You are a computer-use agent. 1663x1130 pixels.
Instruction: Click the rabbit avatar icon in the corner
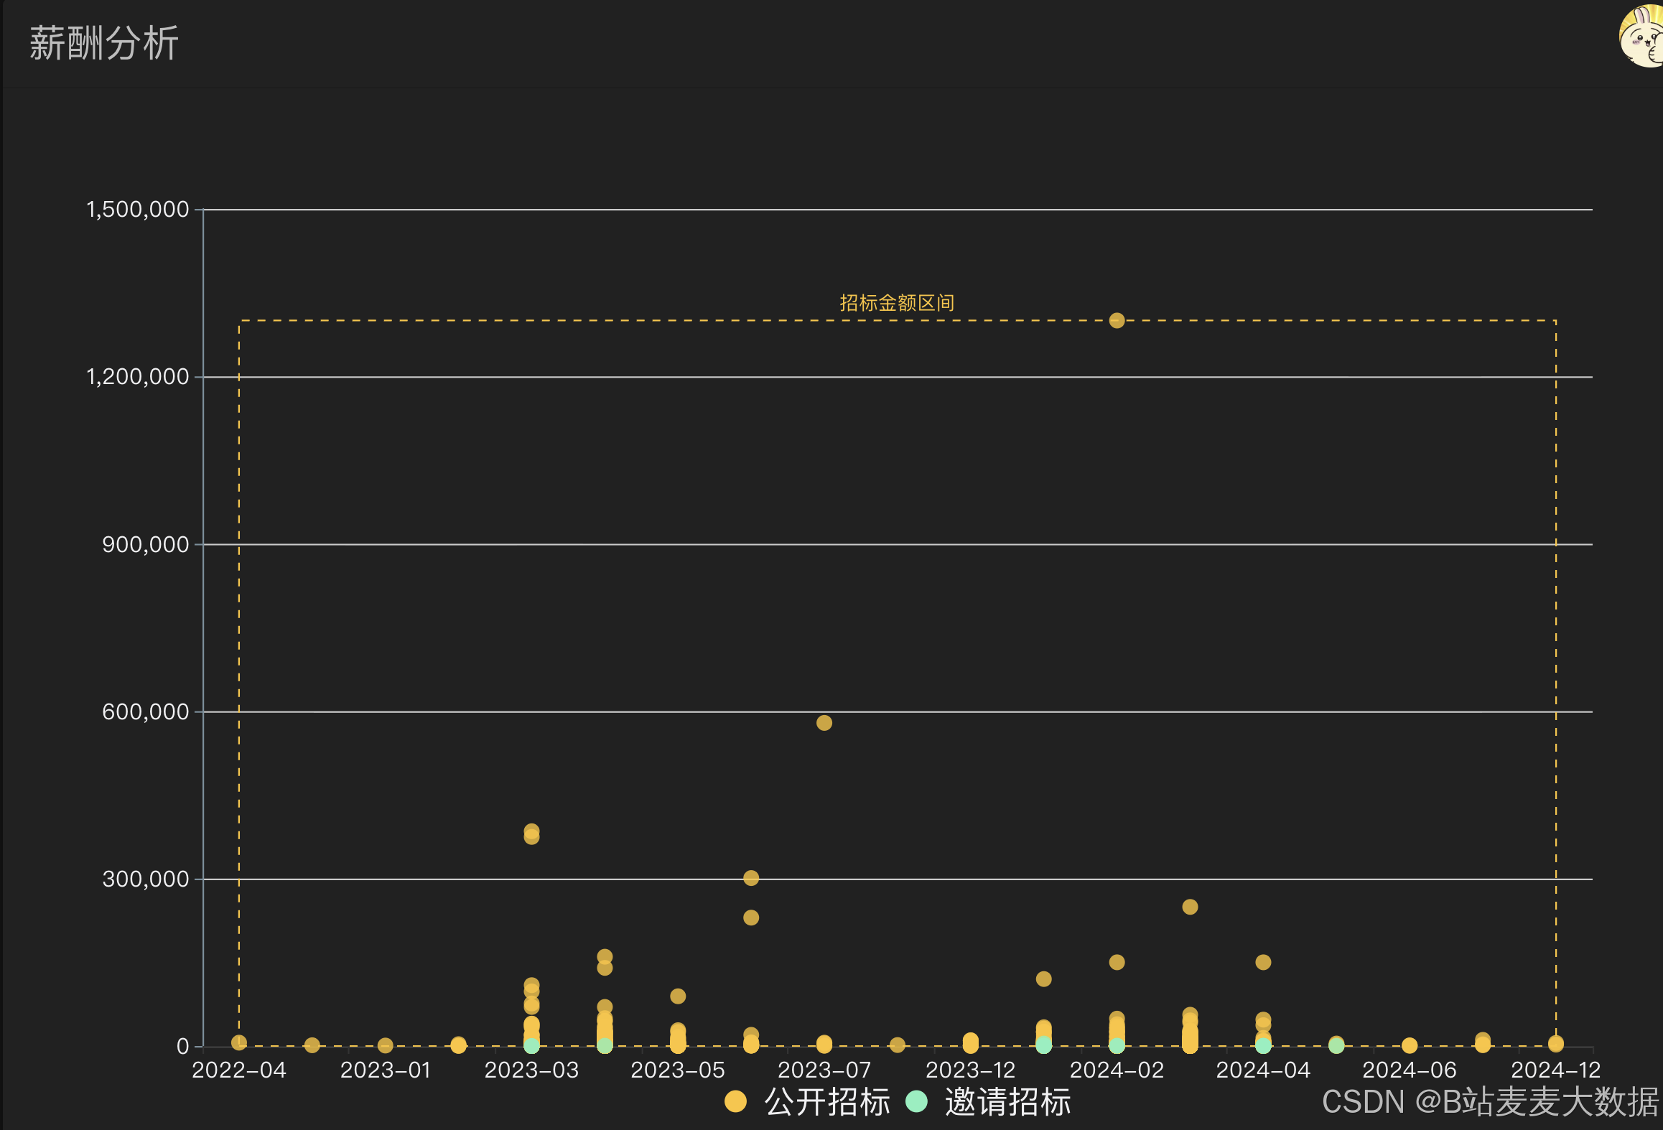1643,36
